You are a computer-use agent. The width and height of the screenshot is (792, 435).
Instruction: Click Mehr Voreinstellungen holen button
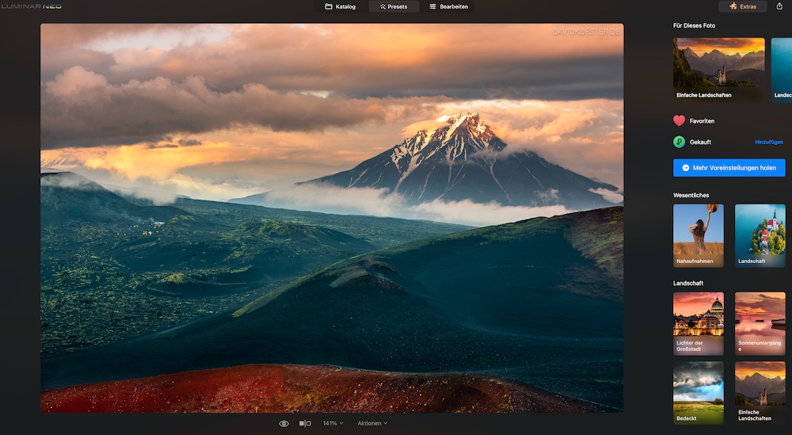[729, 168]
